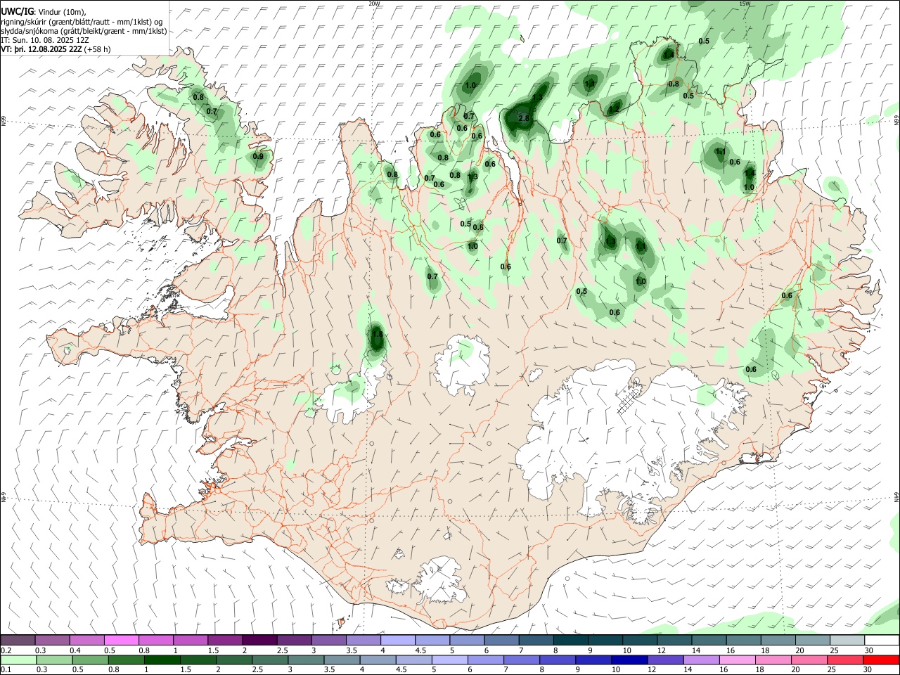900x675 pixels.
Task: Select the very dark purple 2 swatch, upper scale
Action: click(259, 640)
